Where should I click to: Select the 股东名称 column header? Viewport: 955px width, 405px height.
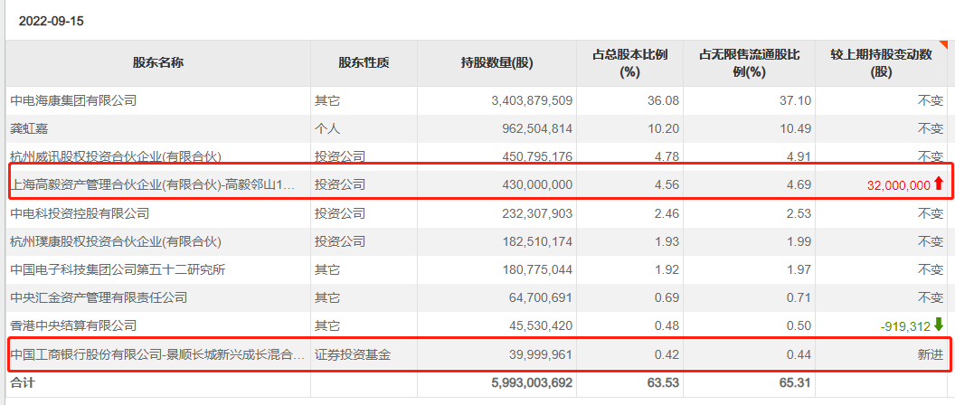click(158, 63)
